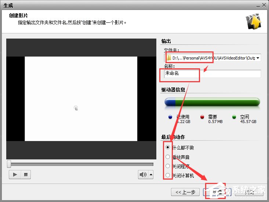Screen dimensions: 269x202
Task: Open the output folder dropdown
Action: click(x=258, y=58)
